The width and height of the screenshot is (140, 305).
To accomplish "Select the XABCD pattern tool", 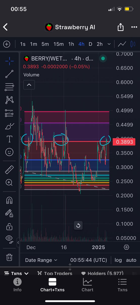I will coord(9,100).
